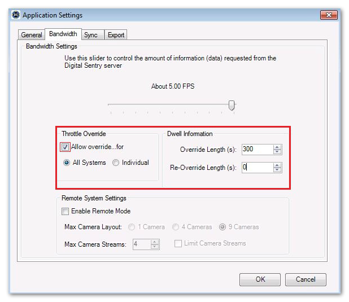Click the Throttle Override group label

pos(84,134)
